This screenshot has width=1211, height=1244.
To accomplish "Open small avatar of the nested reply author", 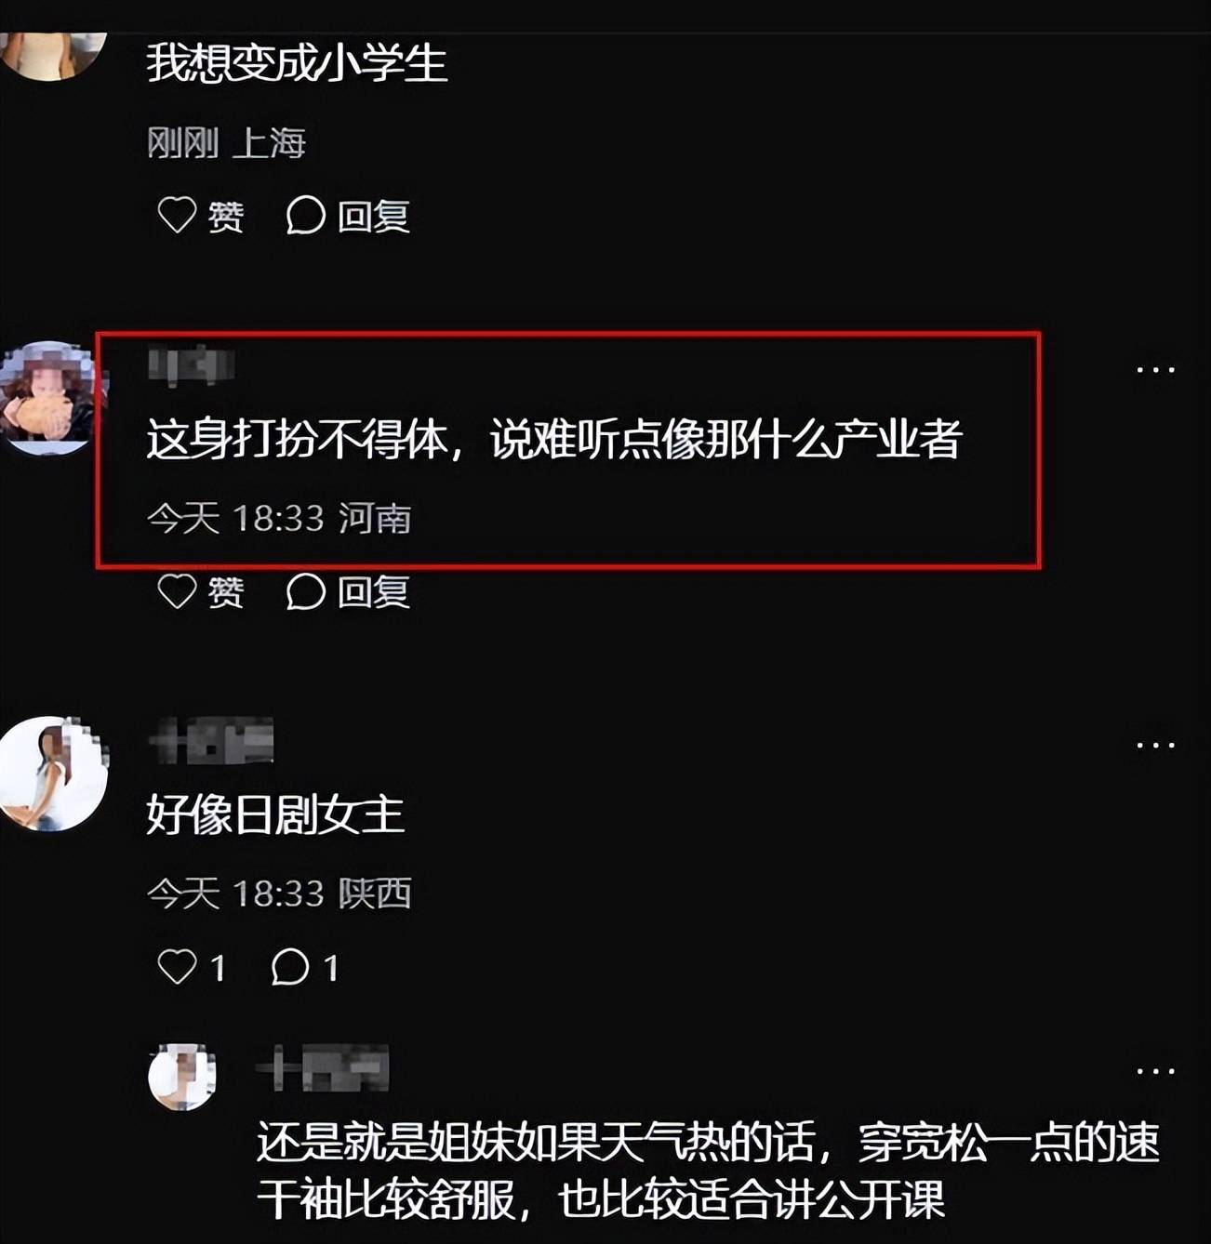I will point(182,1077).
